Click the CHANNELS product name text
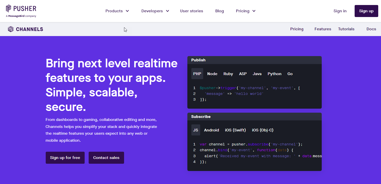 (x=30, y=29)
